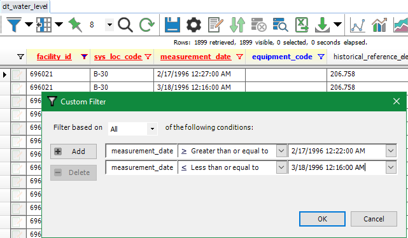Click the delete rows database icon
This screenshot has width=408, height=238.
coord(258,25)
